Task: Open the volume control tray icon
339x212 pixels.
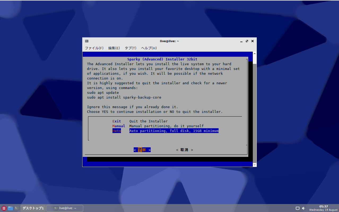Action: tap(304, 208)
